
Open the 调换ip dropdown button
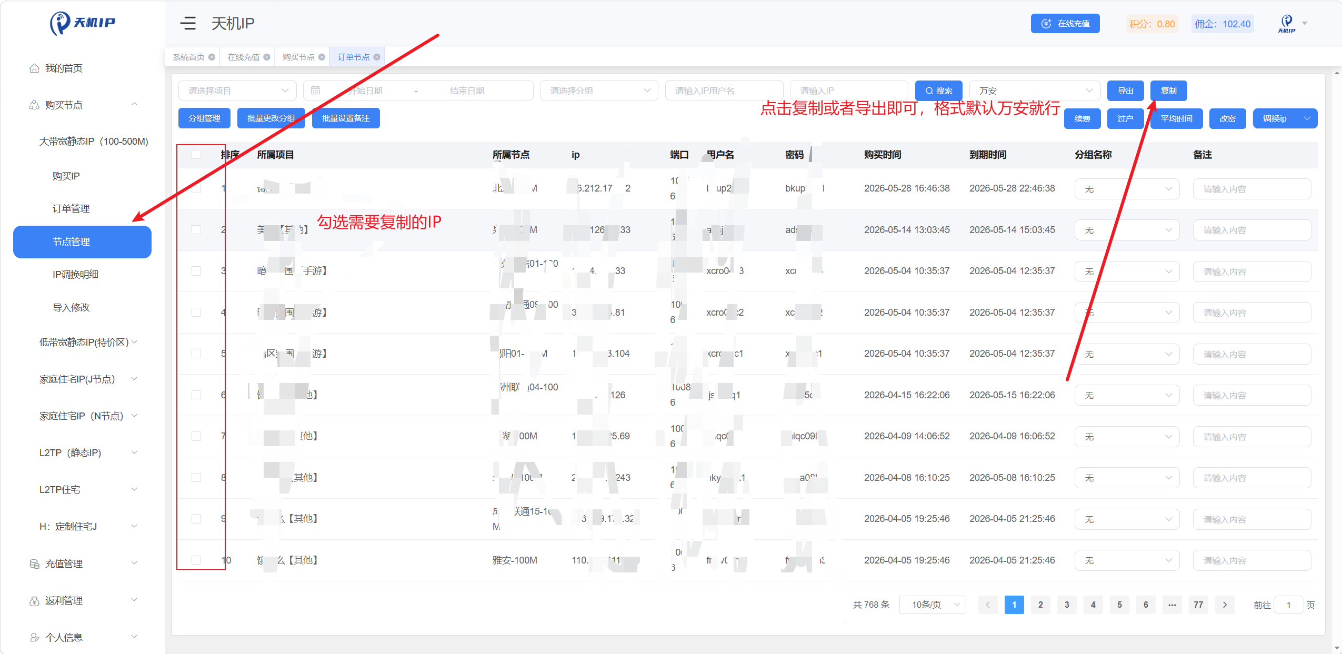click(x=1285, y=118)
